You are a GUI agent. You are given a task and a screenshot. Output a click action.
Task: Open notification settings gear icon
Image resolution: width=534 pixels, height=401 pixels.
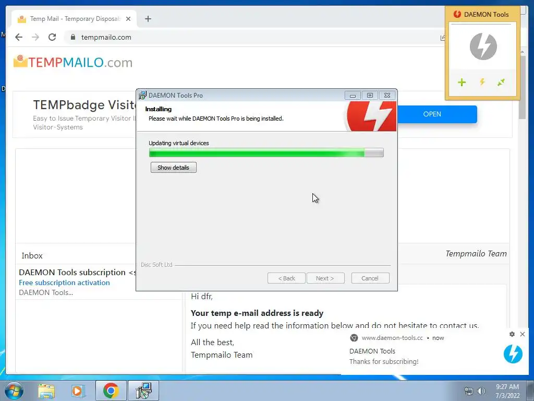point(512,334)
